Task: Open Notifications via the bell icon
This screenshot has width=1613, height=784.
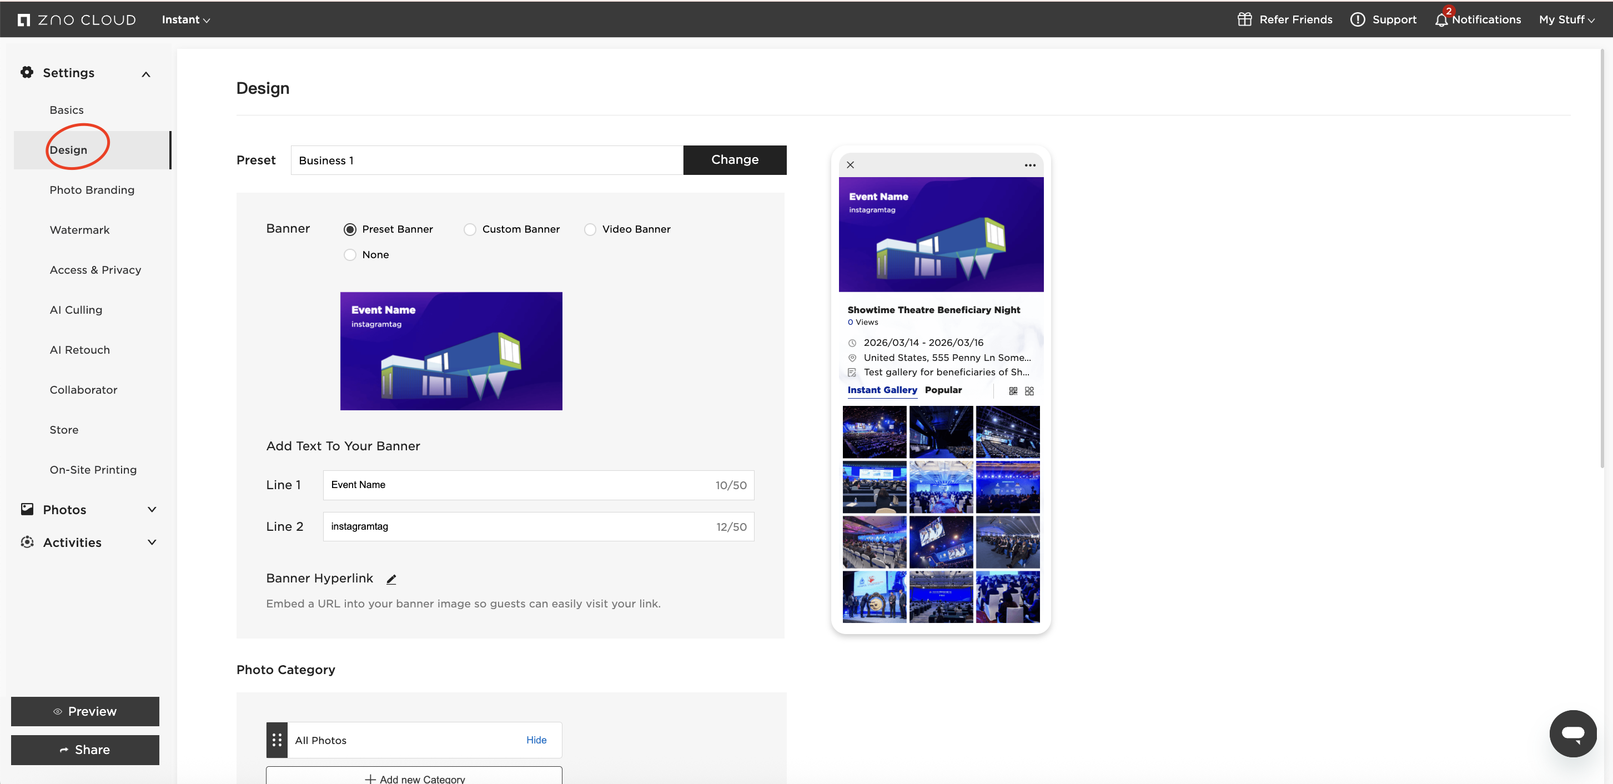Action: coord(1441,19)
